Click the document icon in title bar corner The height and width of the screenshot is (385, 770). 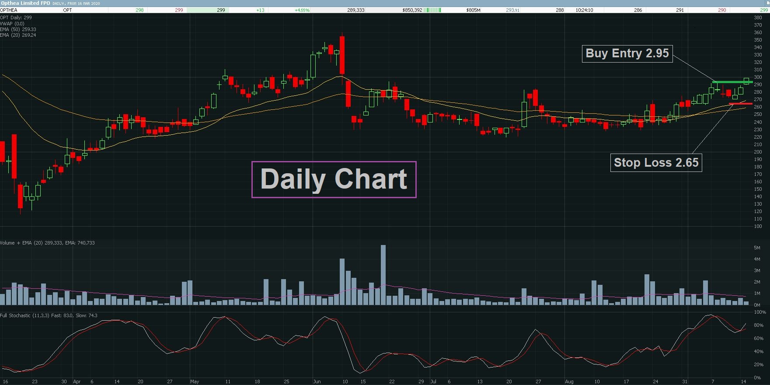coord(767,3)
